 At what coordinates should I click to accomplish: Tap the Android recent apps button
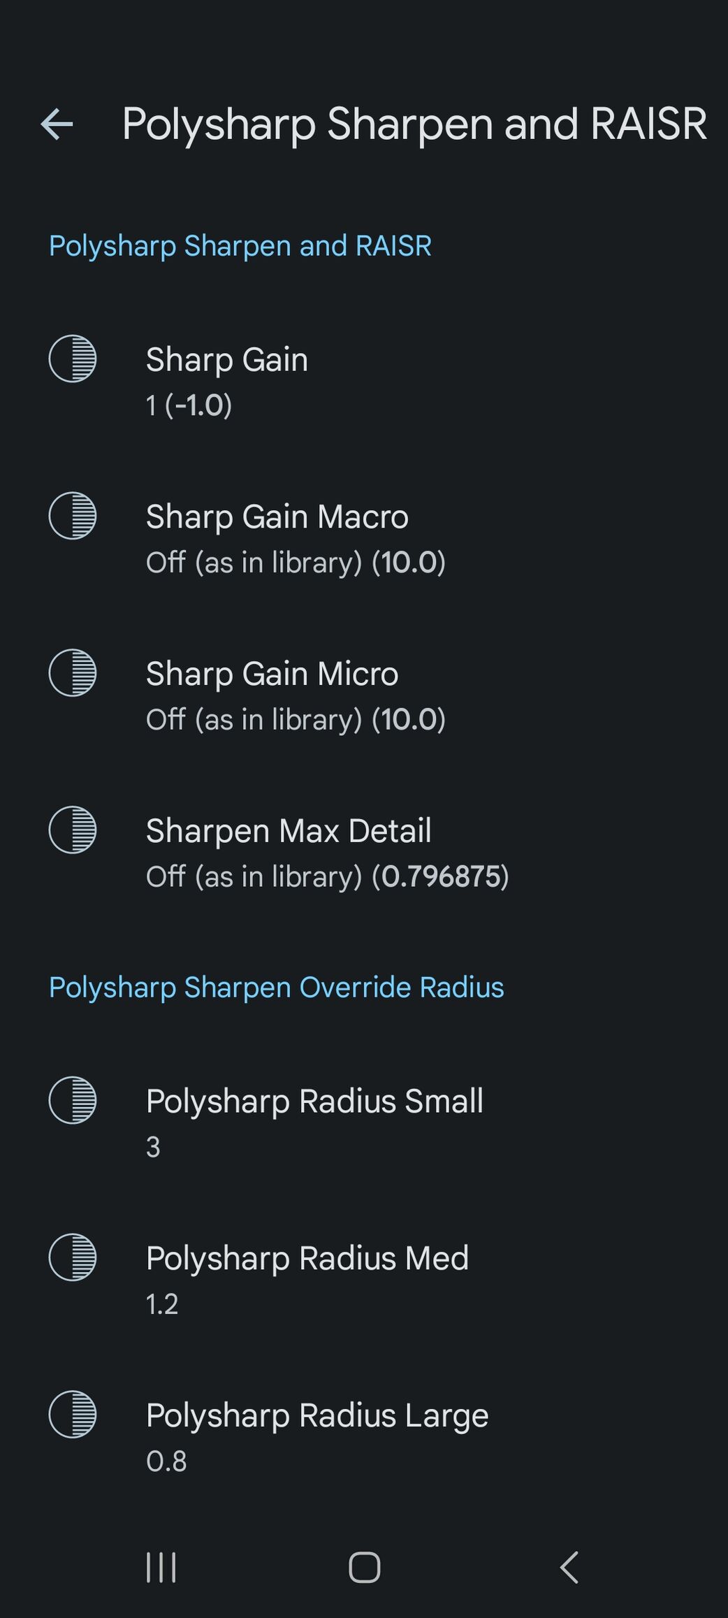pyautogui.click(x=161, y=1567)
